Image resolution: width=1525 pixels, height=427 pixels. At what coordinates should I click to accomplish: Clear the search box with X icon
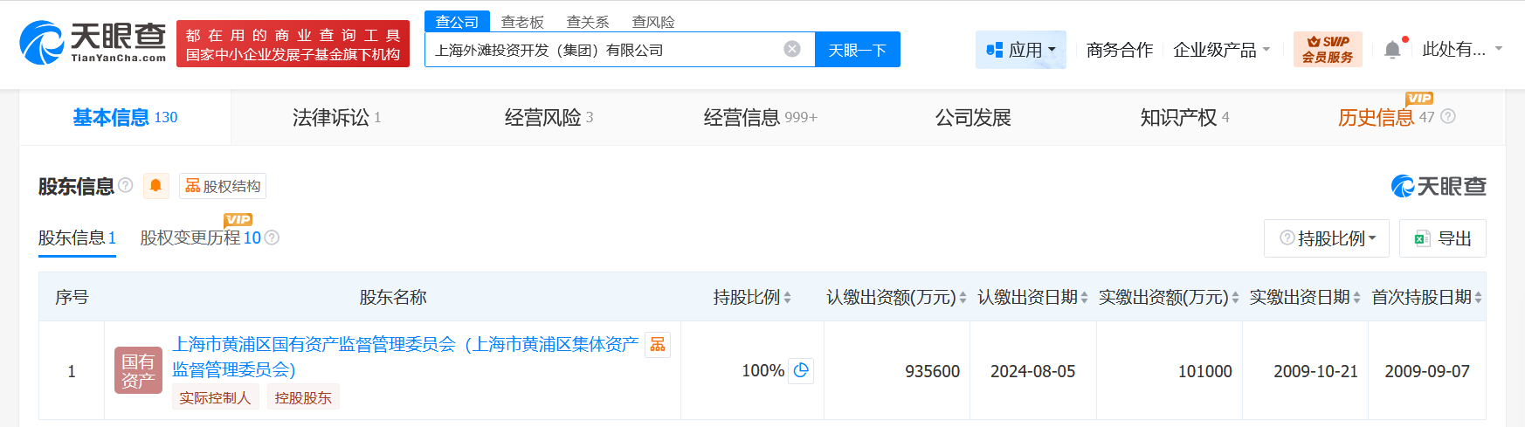(792, 49)
